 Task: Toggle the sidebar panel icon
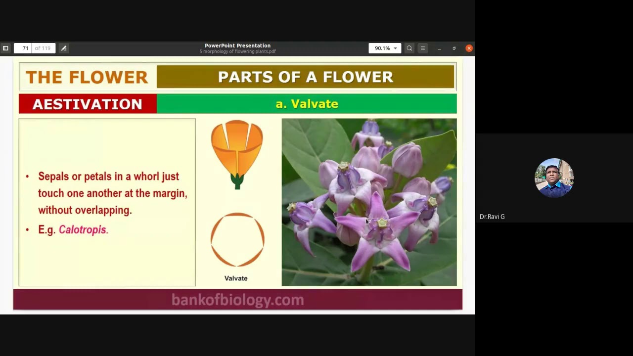point(5,48)
